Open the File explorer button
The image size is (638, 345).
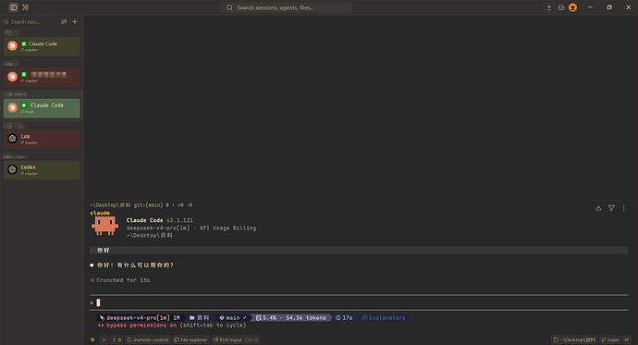(x=190, y=339)
